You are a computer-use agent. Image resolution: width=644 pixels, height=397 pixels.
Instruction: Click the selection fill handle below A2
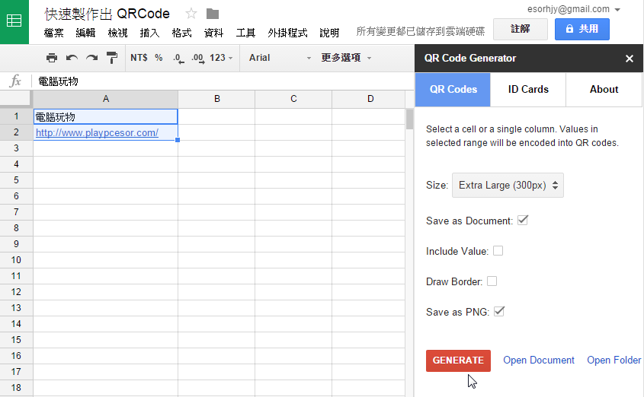pyautogui.click(x=178, y=140)
